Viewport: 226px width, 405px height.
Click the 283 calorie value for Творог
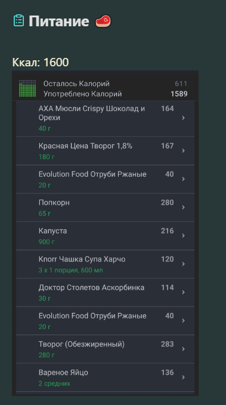tap(167, 344)
